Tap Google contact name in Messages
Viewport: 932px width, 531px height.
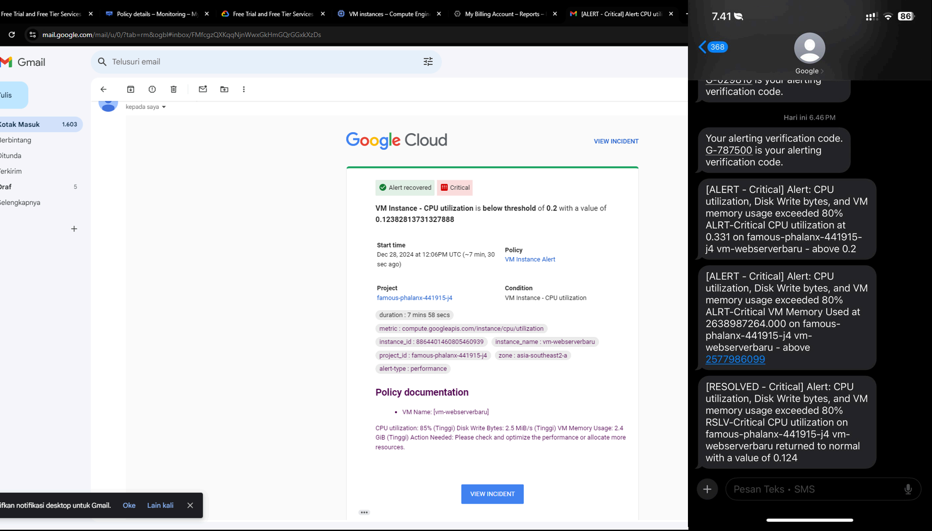tap(809, 71)
